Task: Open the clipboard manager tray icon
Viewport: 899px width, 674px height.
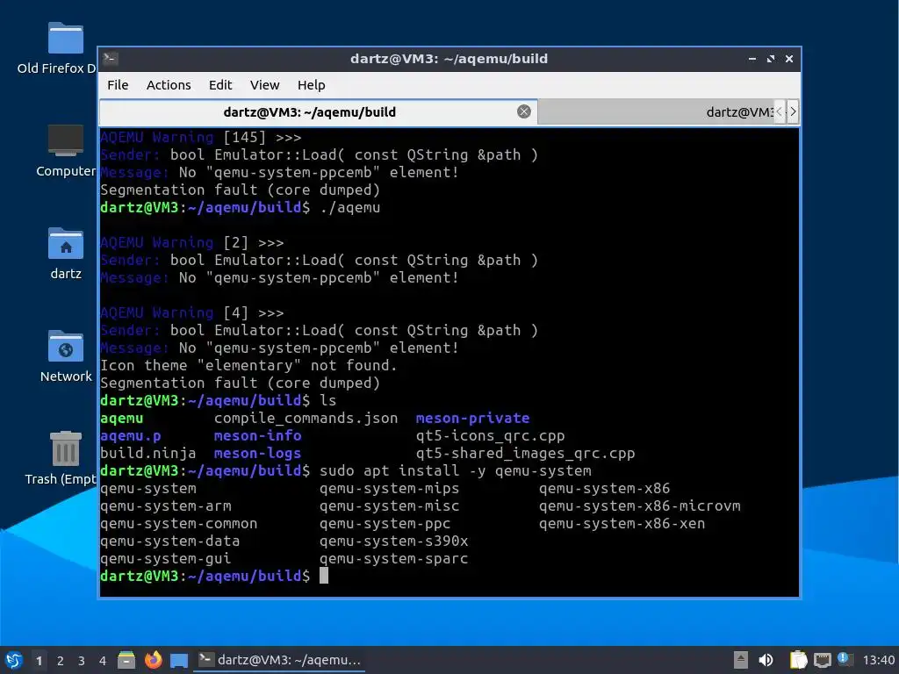Action: [x=798, y=660]
